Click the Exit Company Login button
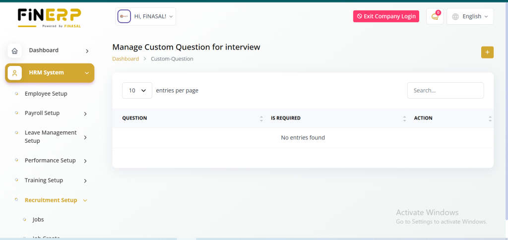The image size is (508, 240). coord(386,16)
